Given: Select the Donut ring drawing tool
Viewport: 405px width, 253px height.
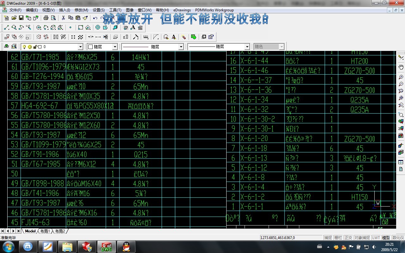Looking at the screenshot, I should click(x=98, y=28).
